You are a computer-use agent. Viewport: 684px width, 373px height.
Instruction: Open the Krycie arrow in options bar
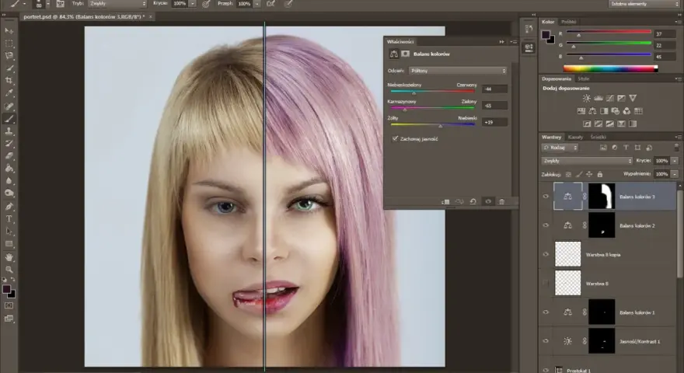coord(193,3)
